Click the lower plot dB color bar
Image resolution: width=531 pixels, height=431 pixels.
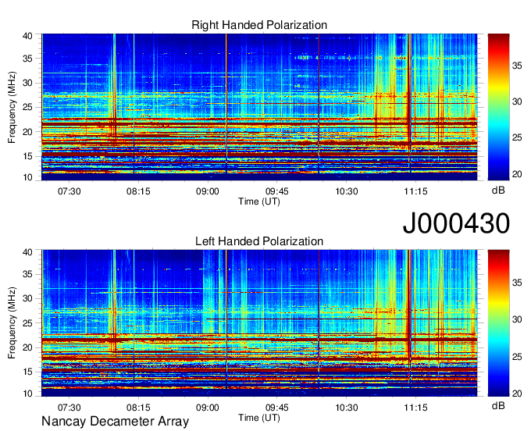point(498,323)
